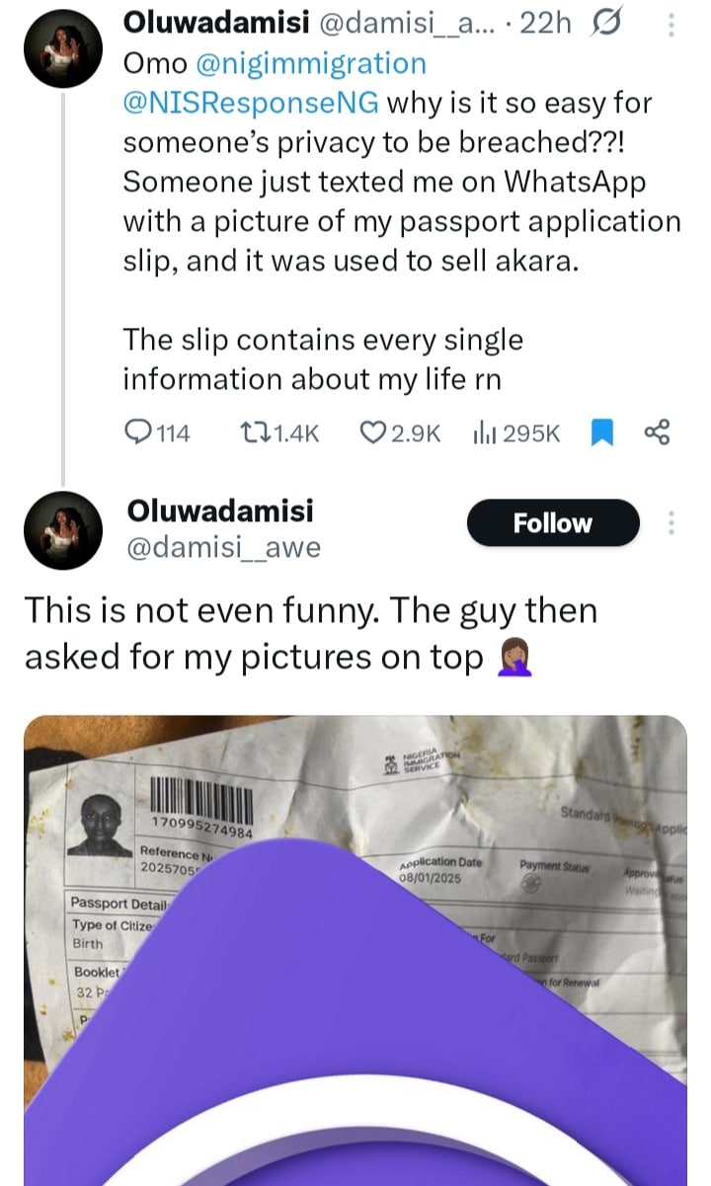Tap the share post icon
Viewport: 711px width, 1186px height.
pyautogui.click(x=657, y=433)
